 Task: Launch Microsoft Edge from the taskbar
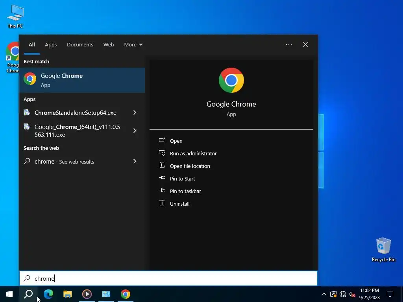tap(48, 294)
